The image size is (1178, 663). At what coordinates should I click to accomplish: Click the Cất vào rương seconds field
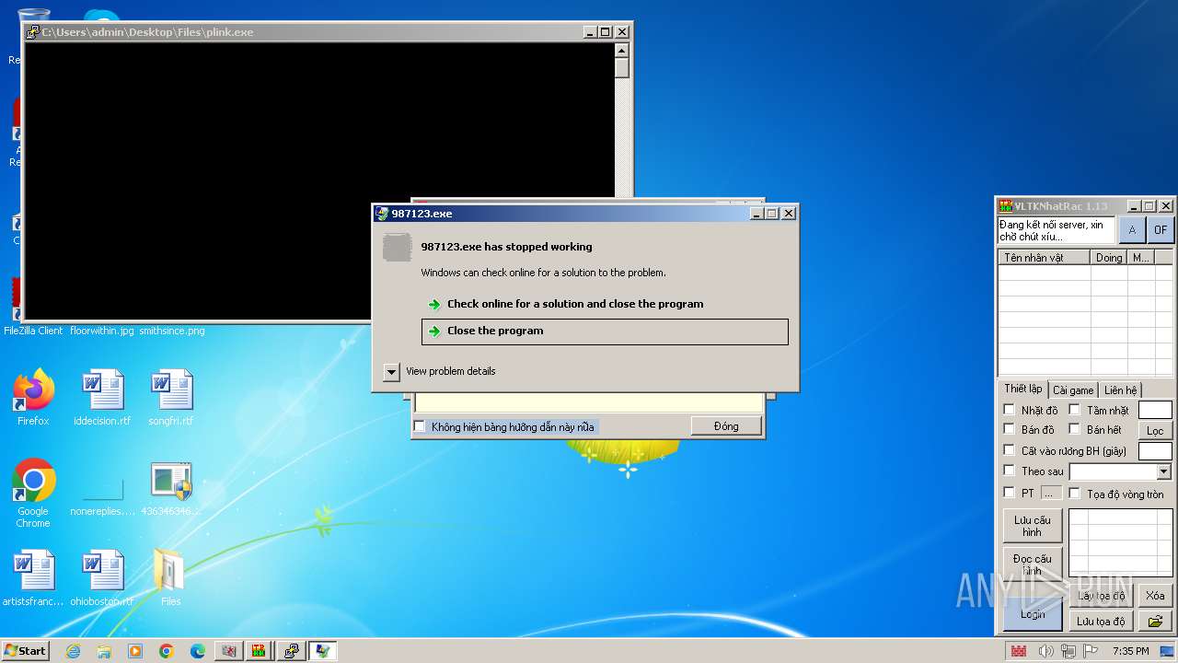click(x=1155, y=451)
